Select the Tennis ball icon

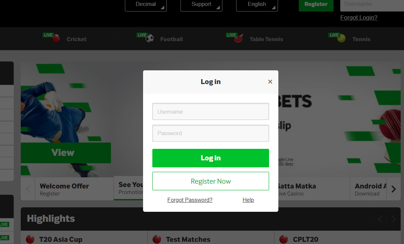(341, 39)
